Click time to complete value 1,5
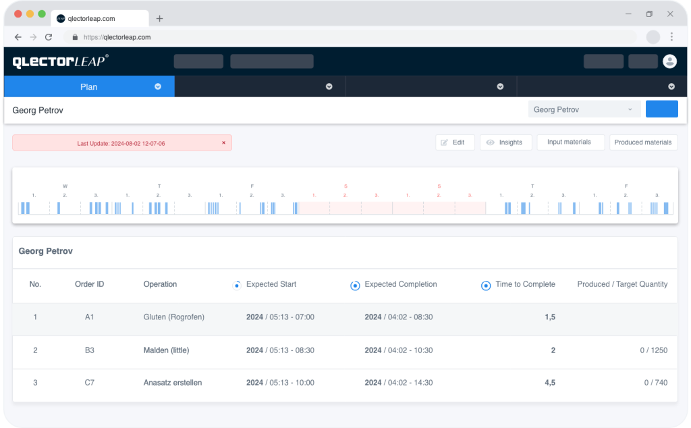The image size is (691, 428). point(550,317)
